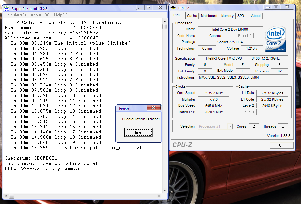
Task: Click the vertical scrollbar thumb in Super PI
Action: (165, 26)
